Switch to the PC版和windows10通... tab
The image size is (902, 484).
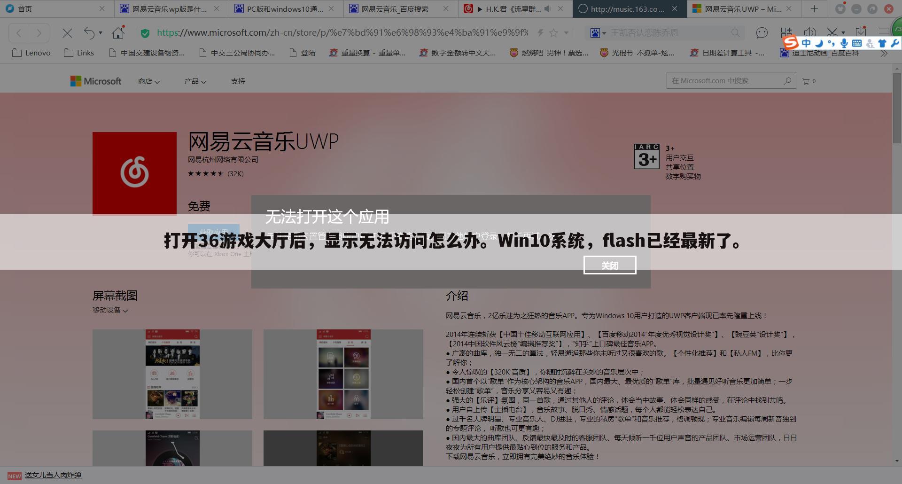285,8
